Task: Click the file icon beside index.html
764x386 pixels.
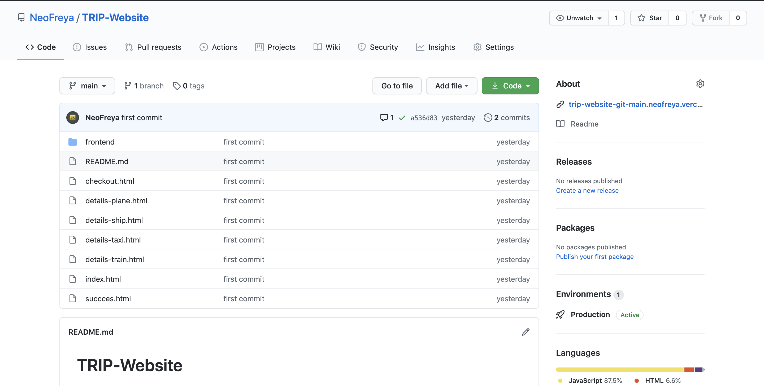Action: [x=73, y=279]
